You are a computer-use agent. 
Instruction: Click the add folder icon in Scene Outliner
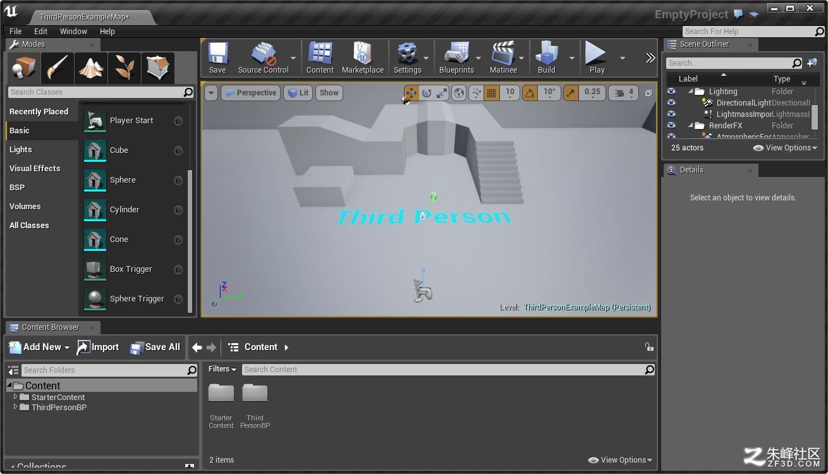click(812, 63)
